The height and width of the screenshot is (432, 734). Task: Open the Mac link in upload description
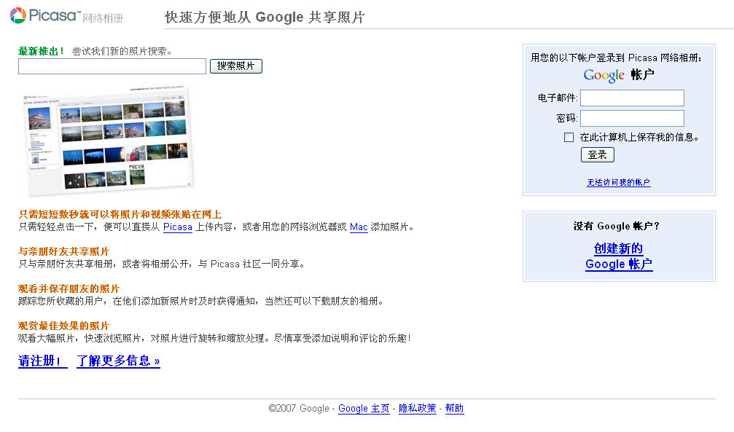tap(359, 227)
